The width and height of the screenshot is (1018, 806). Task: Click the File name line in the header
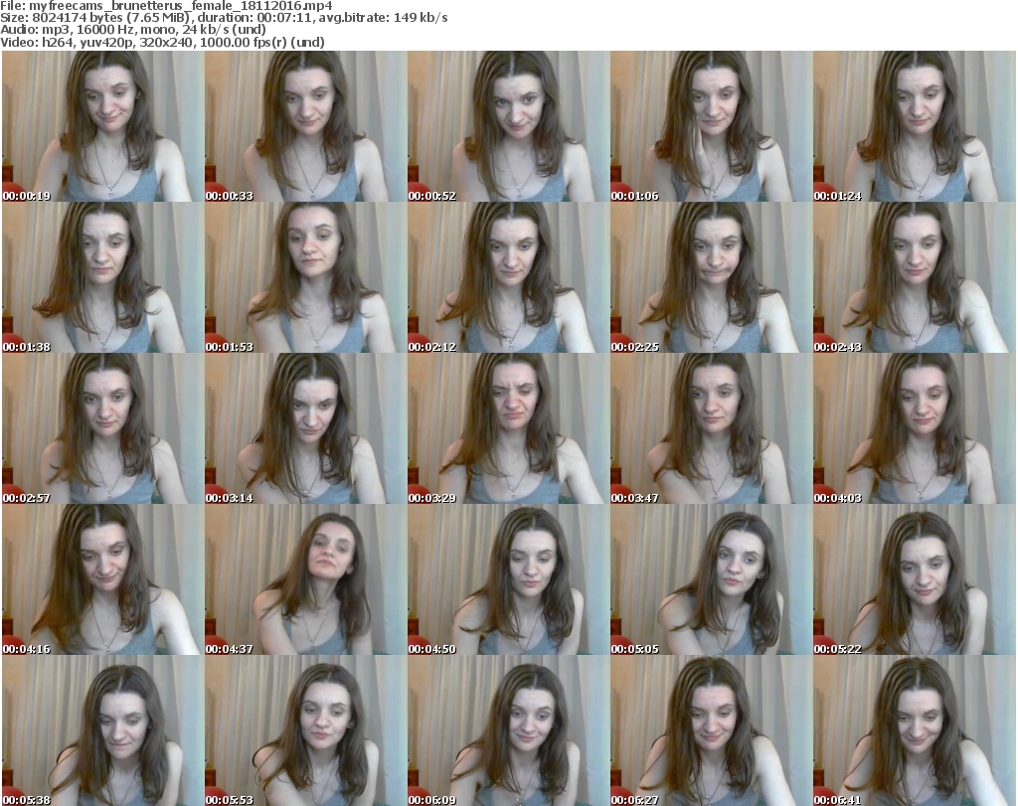click(166, 6)
